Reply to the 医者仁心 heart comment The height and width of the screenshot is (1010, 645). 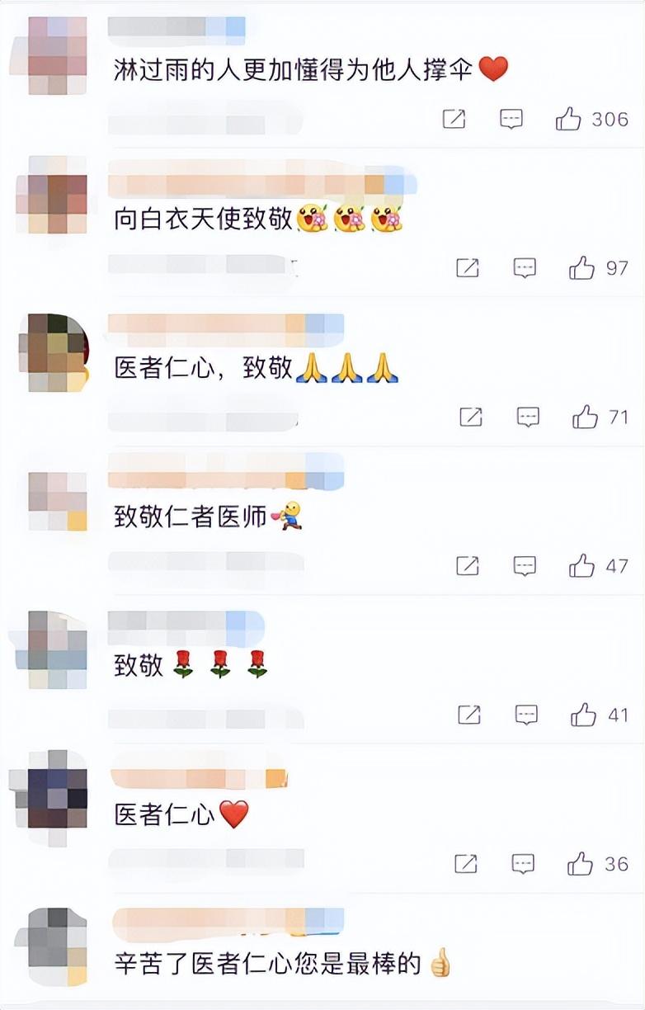tap(523, 864)
